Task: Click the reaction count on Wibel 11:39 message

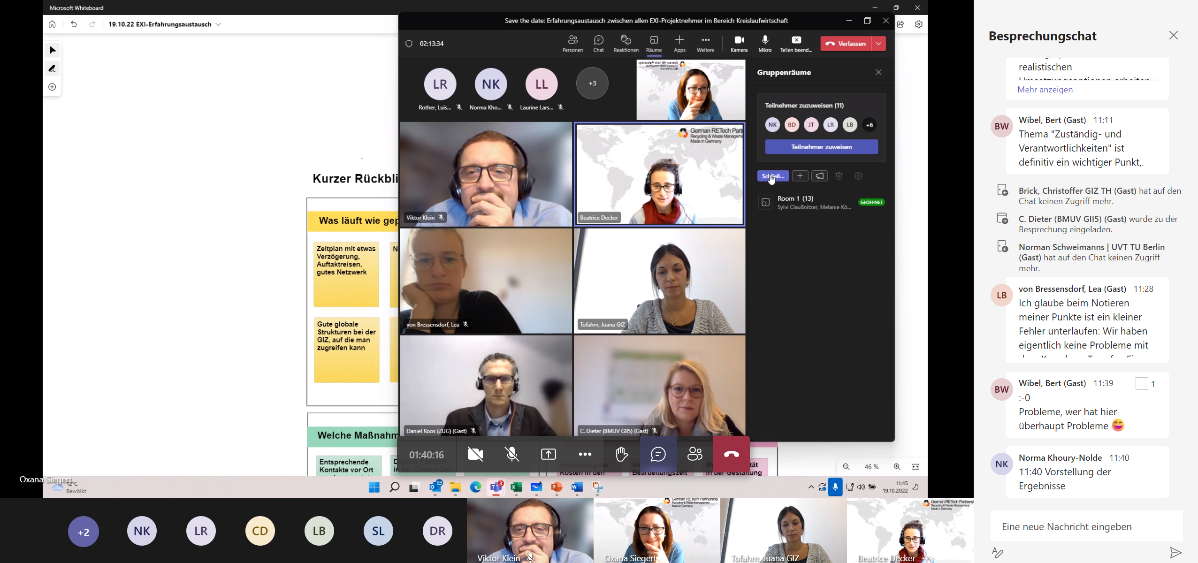Action: point(1145,384)
